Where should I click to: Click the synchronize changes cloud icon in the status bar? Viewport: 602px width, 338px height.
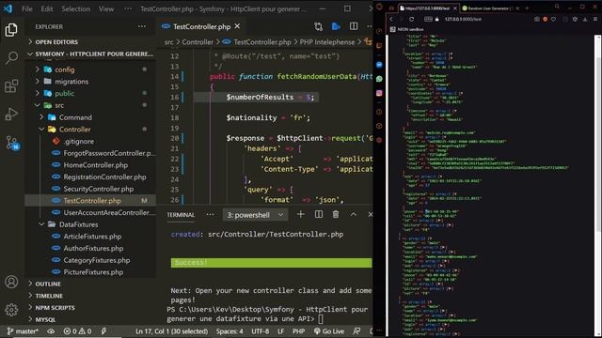51,331
